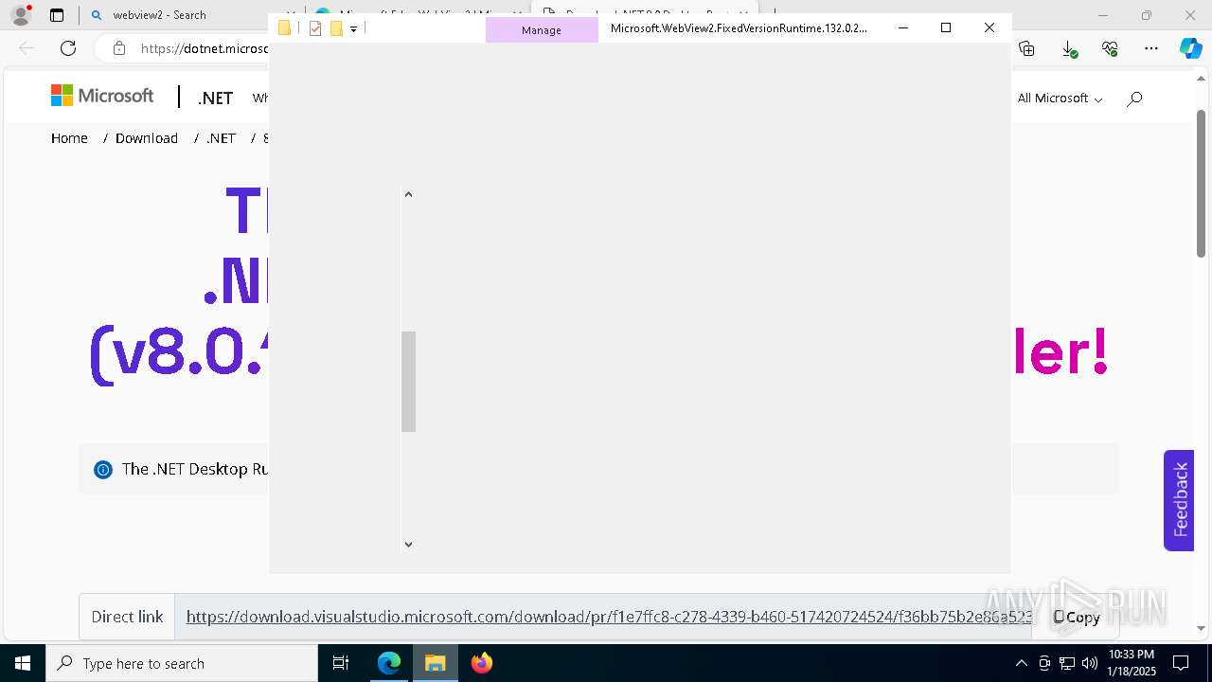Click the navigation pane scroll-up arrow
The width and height of the screenshot is (1212, 682).
coord(408,194)
